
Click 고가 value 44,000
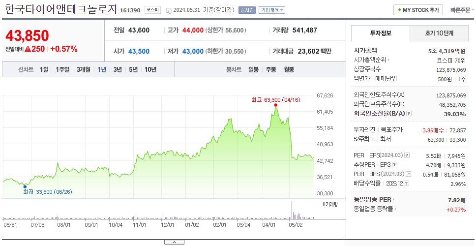[x=193, y=30]
